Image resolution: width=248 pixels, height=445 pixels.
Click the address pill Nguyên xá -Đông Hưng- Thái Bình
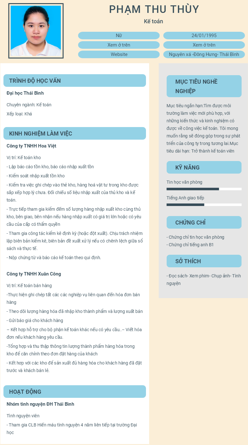(x=204, y=54)
